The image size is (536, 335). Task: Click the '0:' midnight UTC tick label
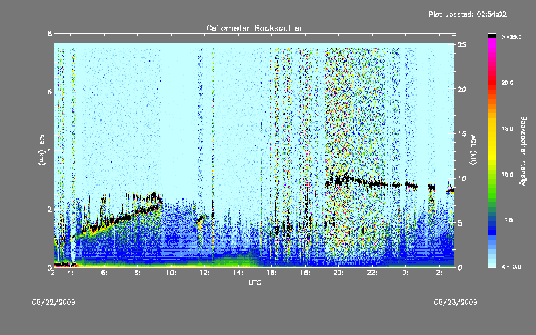[405, 273]
